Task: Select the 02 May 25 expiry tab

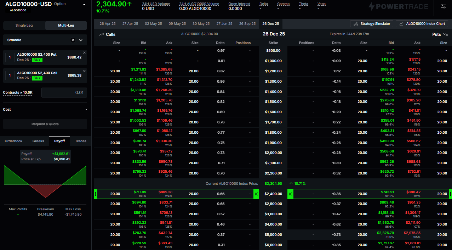Action: point(153,24)
